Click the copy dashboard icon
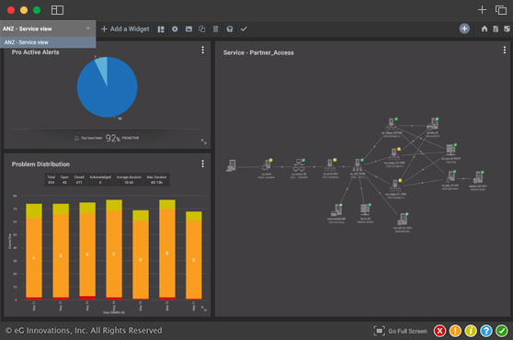Screen dimensions: 513x340 [x=202, y=29]
